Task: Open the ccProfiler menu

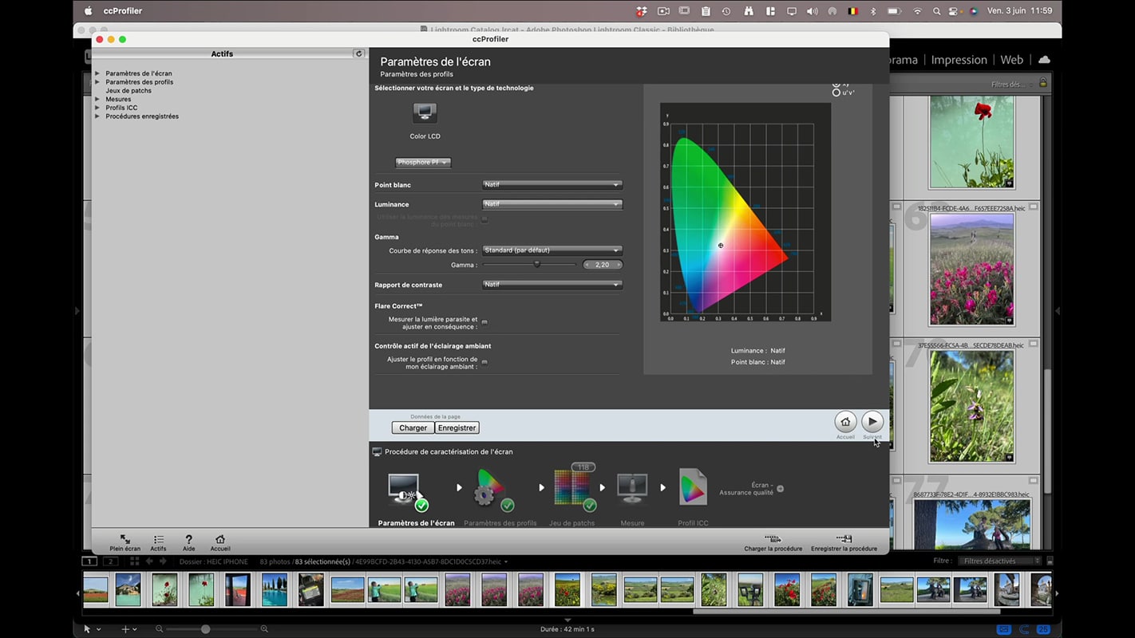Action: pos(123,11)
